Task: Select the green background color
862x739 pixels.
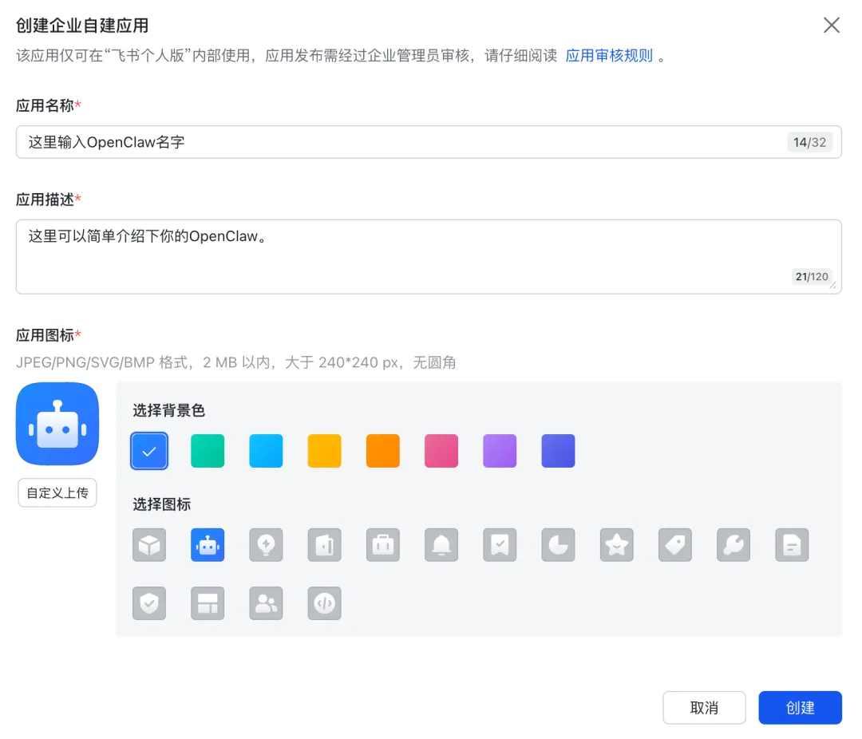Action: pyautogui.click(x=208, y=451)
